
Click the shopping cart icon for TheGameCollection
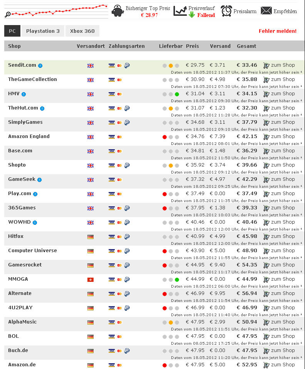point(266,80)
